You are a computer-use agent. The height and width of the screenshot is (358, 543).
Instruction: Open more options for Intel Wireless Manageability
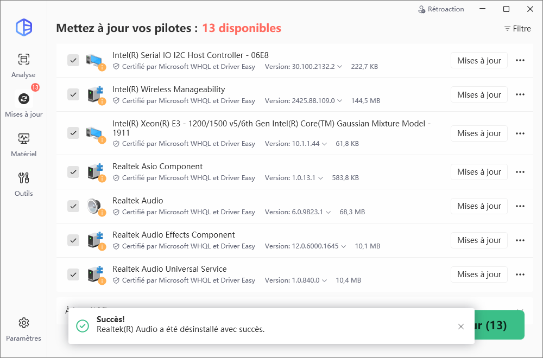tap(520, 95)
